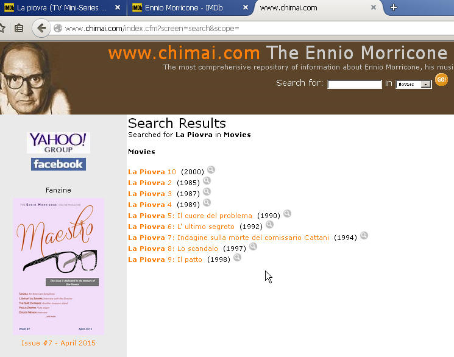Open the Yahoo! Group logo link
Image resolution: width=454 pixels, height=357 pixels.
pyautogui.click(x=59, y=143)
